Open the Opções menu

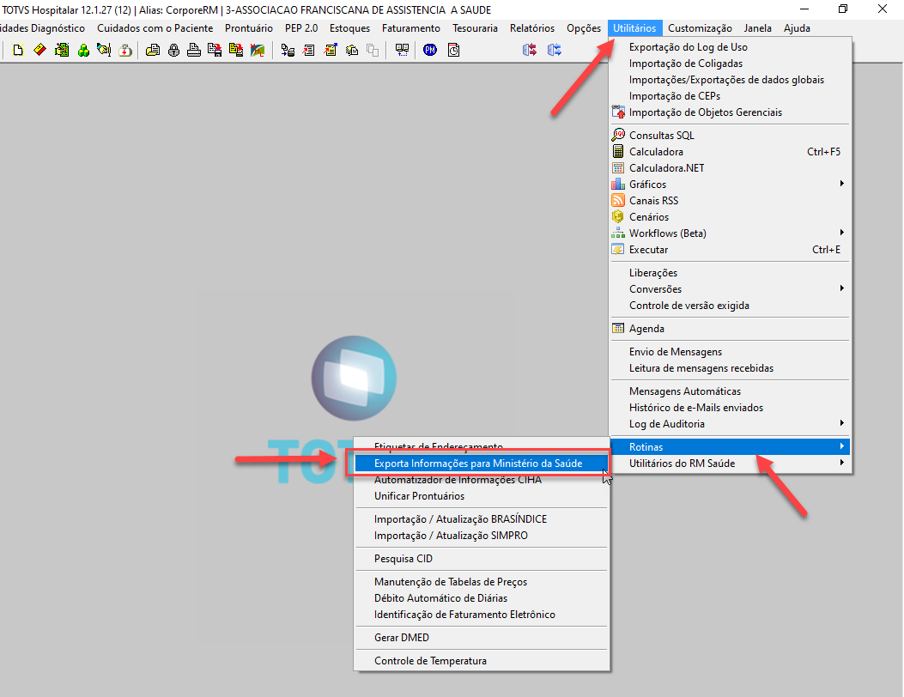tap(584, 28)
